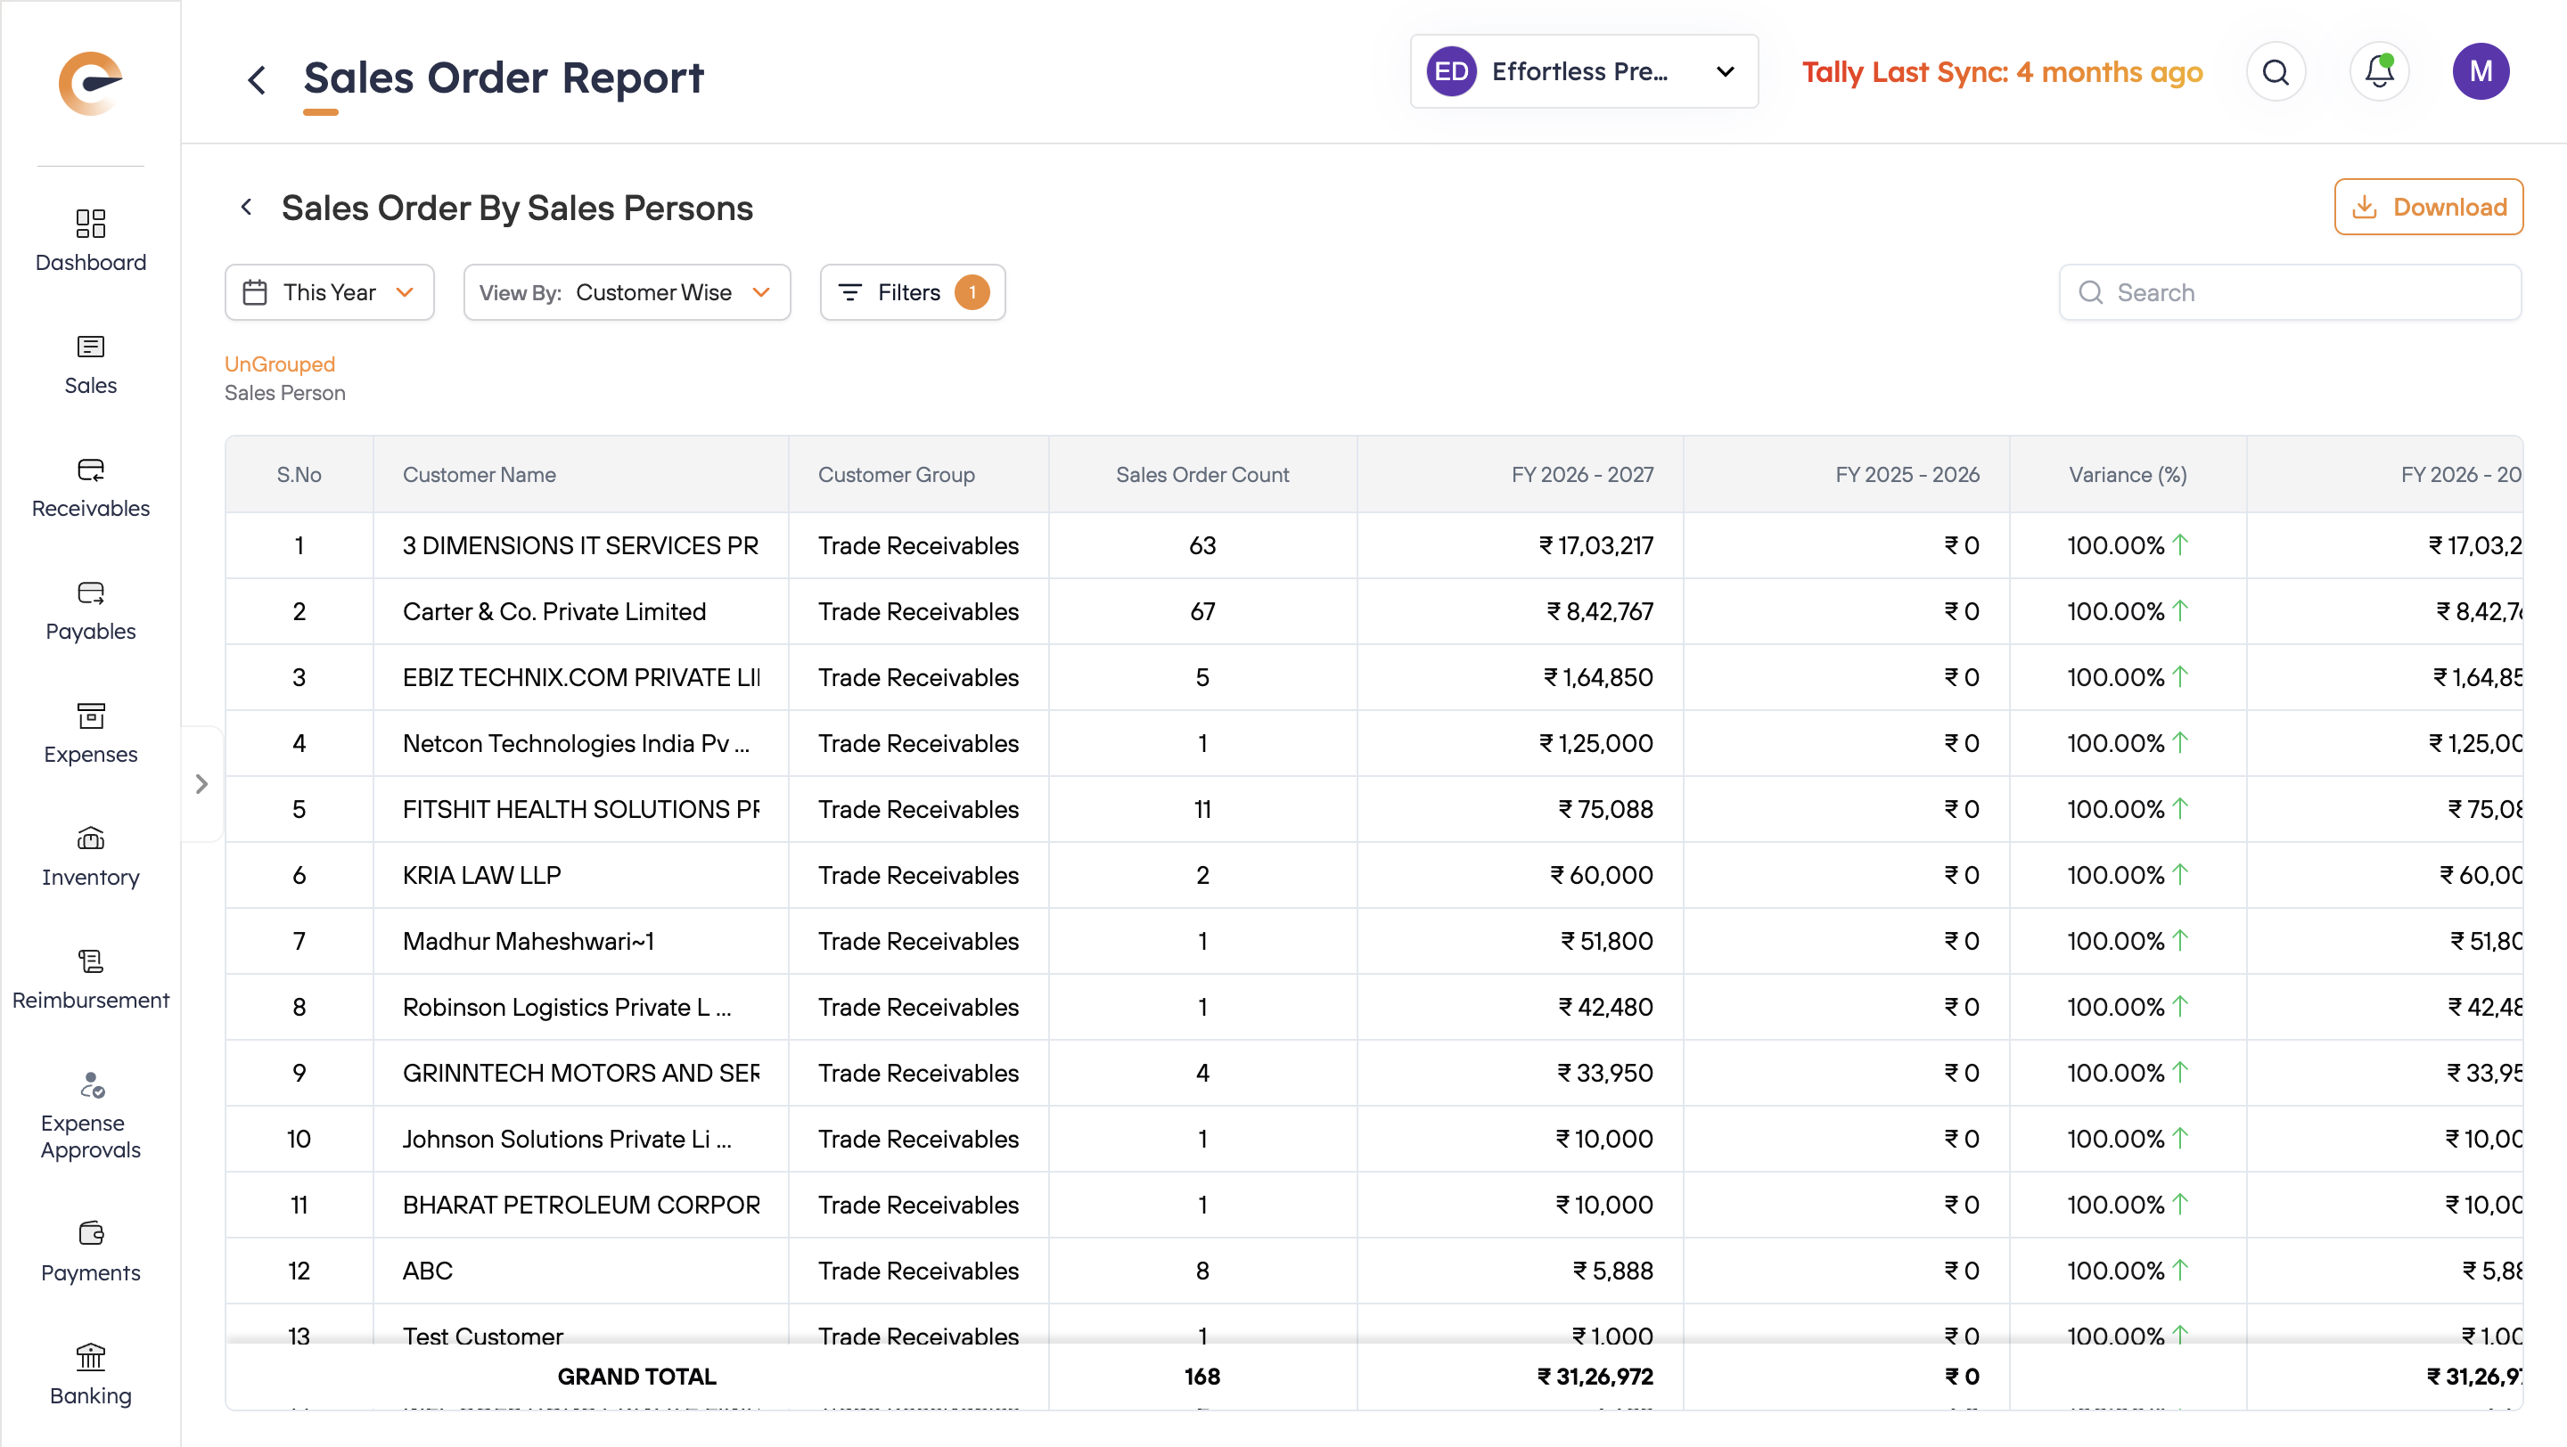Viewport: 2567px width, 1447px height.
Task: Click the user avatar M
Action: [2480, 71]
